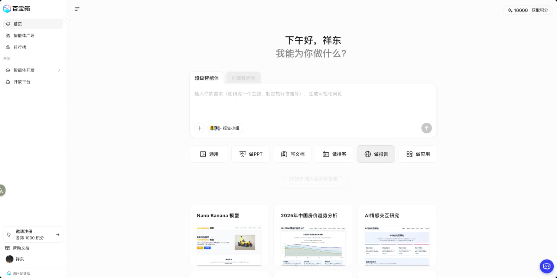
Task: Click the 邀请注册 invite card
Action: [x=33, y=235]
